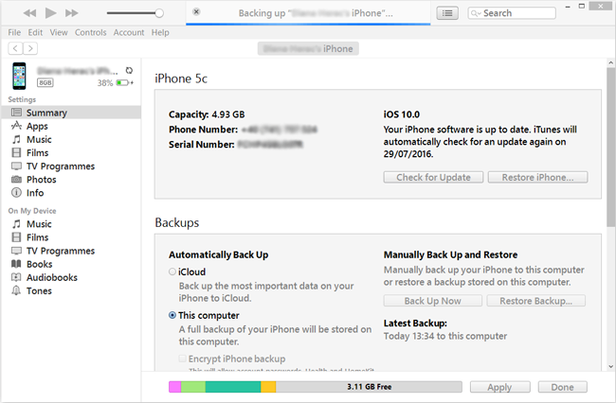The width and height of the screenshot is (616, 403).
Task: Go back with the left arrow button
Action: 15,48
